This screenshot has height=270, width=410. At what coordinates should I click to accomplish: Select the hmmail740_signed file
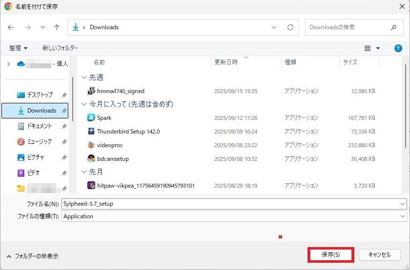pos(121,91)
